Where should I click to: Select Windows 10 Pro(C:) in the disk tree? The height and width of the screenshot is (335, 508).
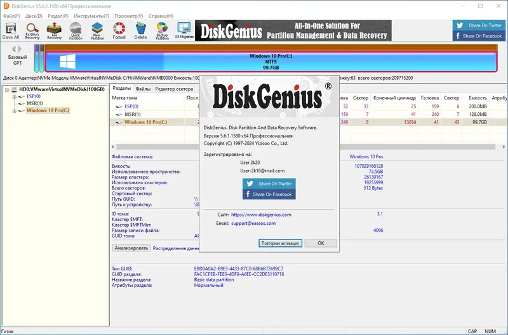pyautogui.click(x=48, y=110)
